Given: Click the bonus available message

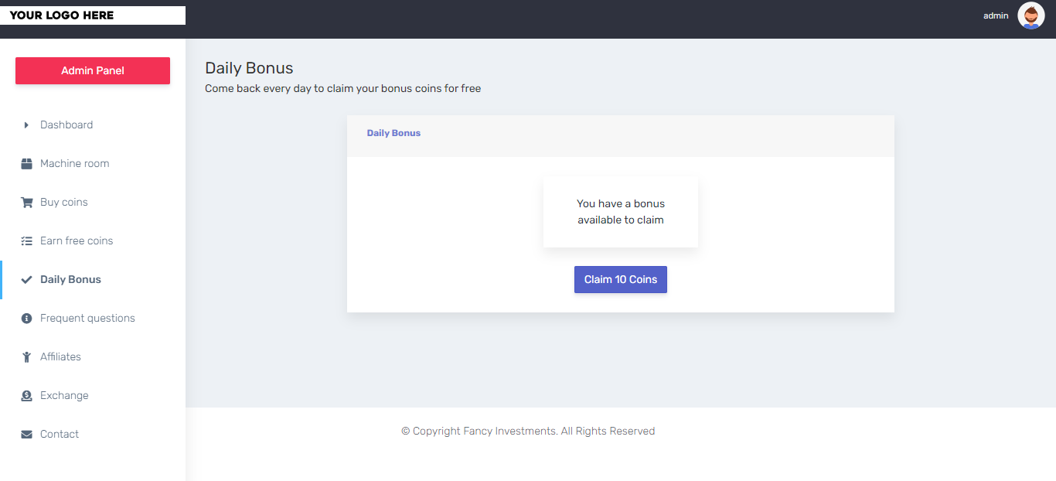Looking at the screenshot, I should 621,212.
